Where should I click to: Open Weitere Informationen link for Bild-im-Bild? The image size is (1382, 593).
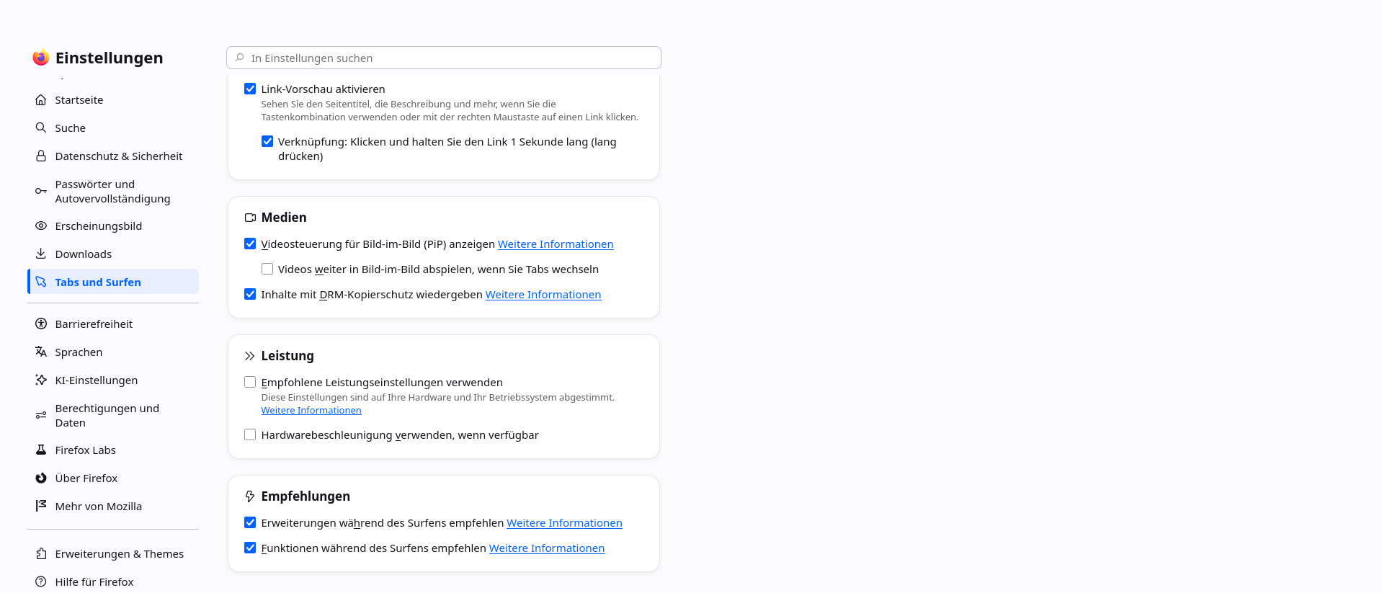pos(556,244)
